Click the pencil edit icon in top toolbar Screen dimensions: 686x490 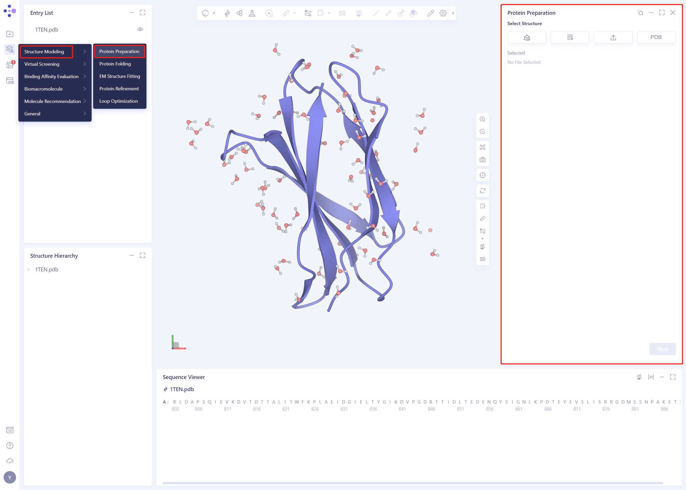pos(430,13)
